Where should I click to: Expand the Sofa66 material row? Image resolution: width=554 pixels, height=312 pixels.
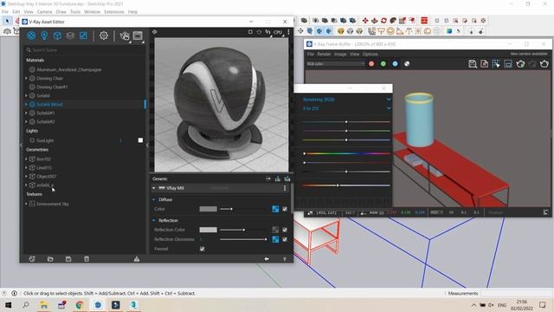click(x=26, y=95)
